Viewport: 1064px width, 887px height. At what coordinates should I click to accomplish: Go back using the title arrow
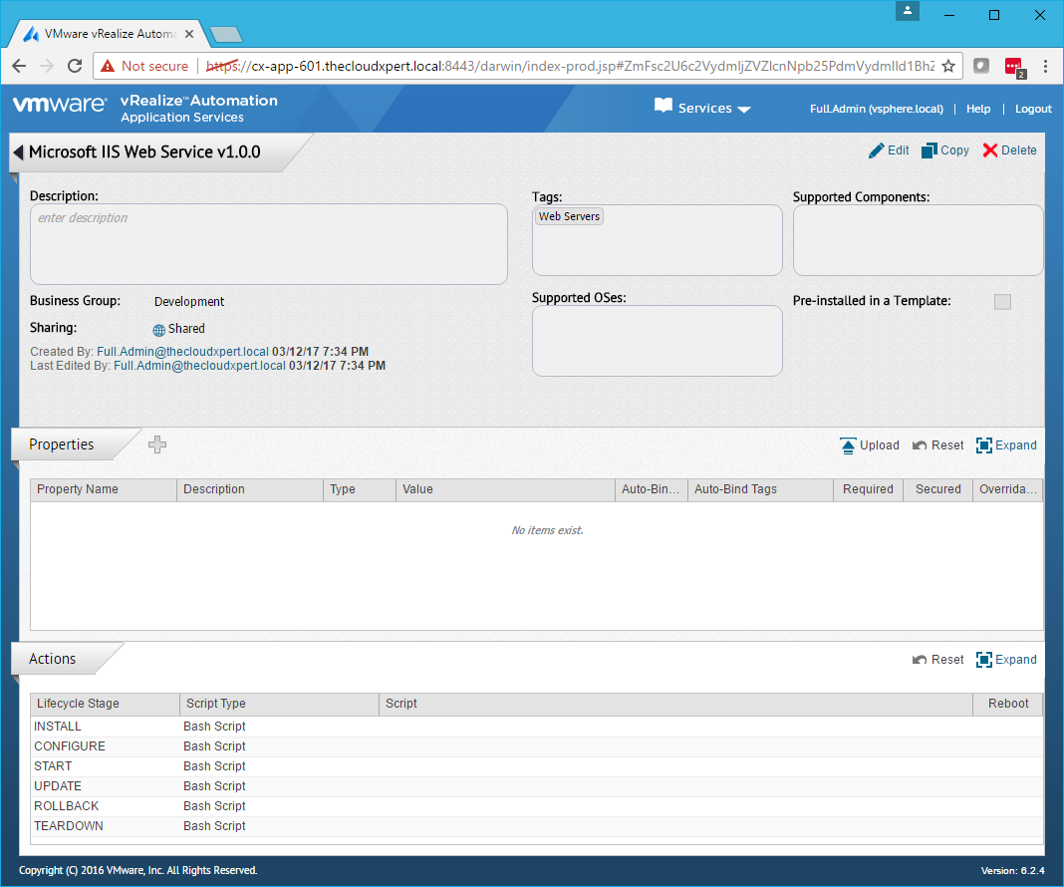tap(18, 152)
